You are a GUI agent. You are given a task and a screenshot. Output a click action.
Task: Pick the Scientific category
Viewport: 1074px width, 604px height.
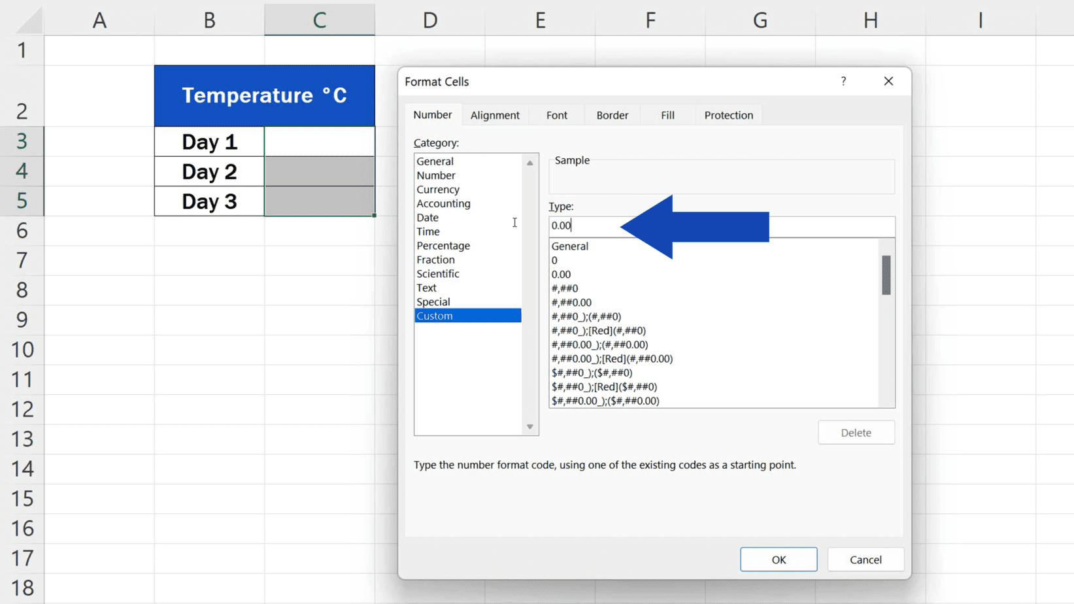[x=438, y=273]
